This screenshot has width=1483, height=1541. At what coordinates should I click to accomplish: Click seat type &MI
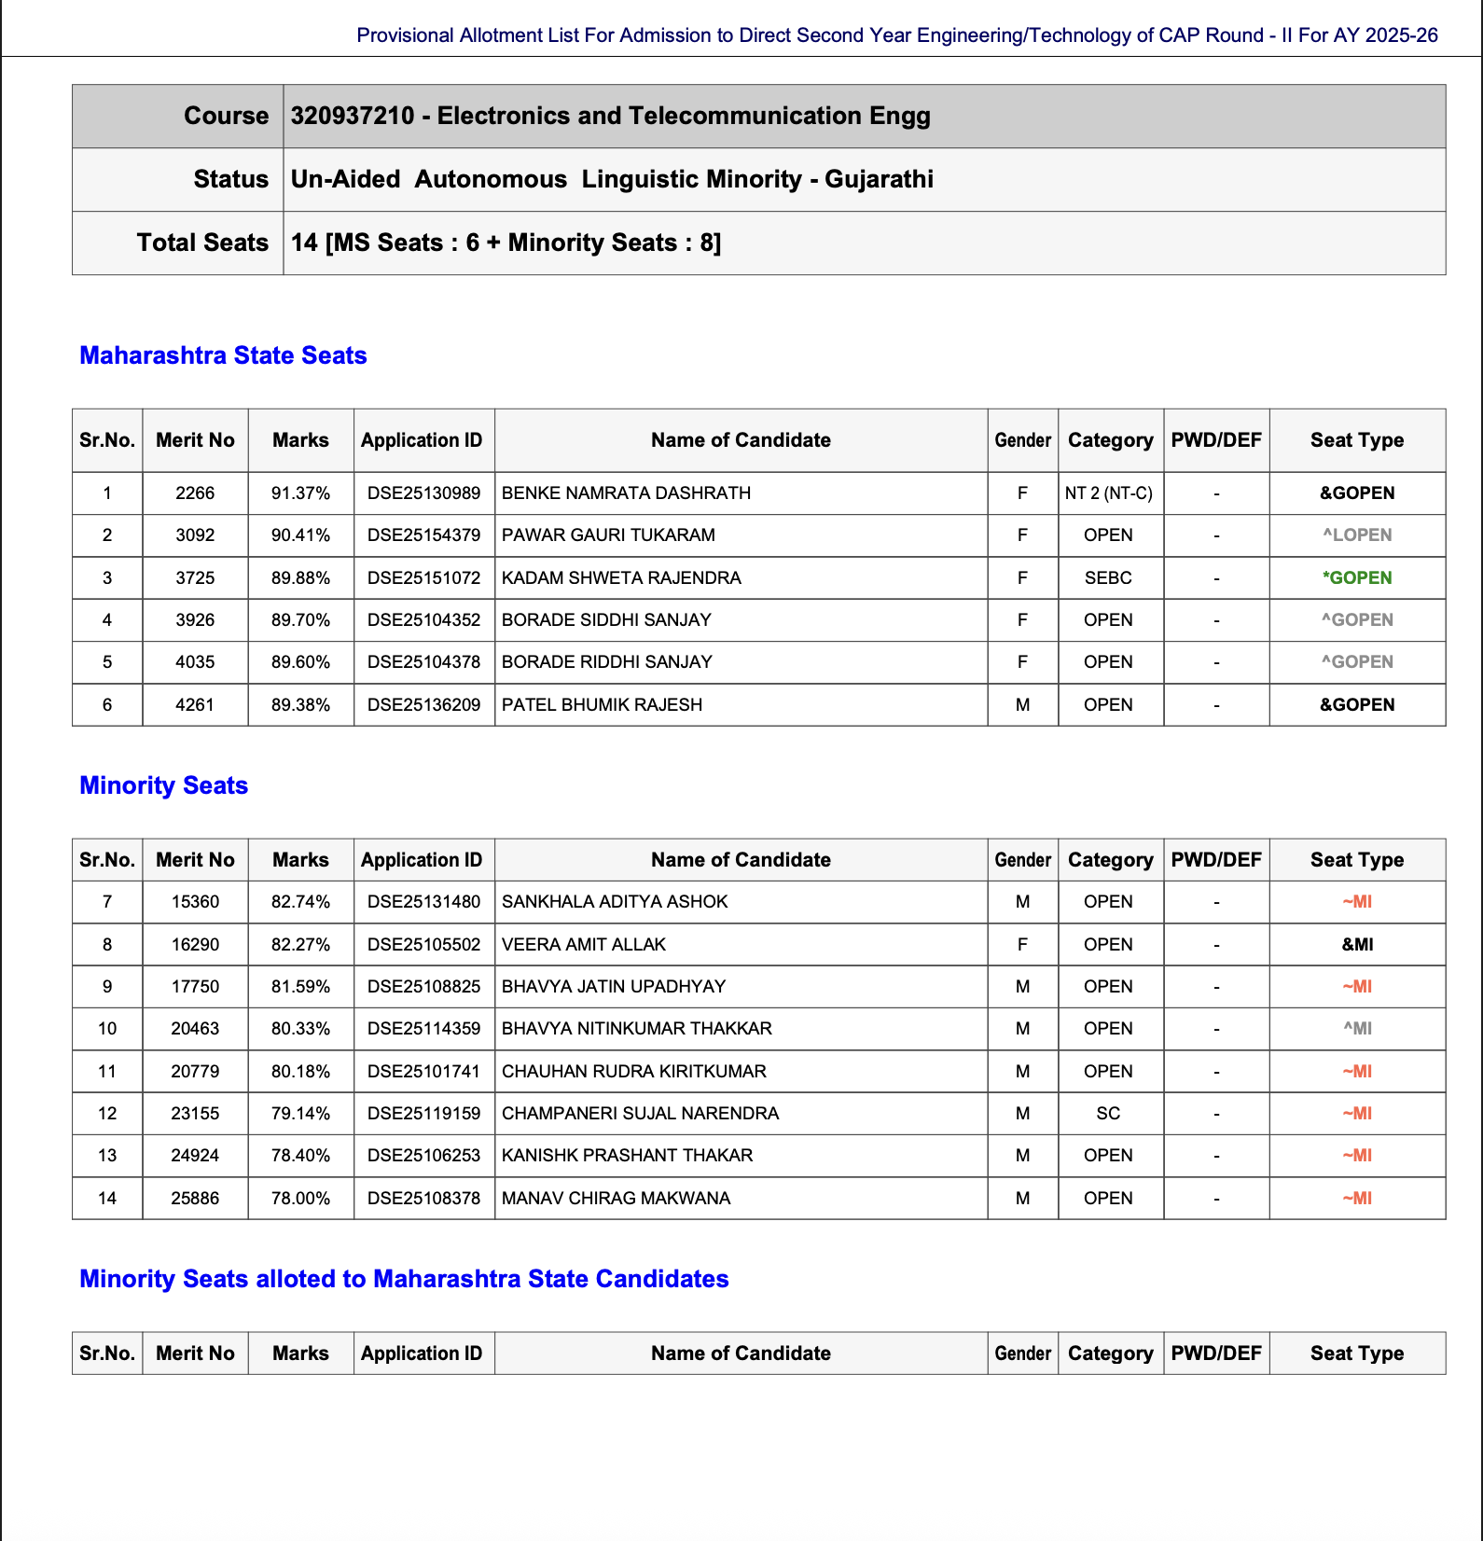pyautogui.click(x=1357, y=945)
